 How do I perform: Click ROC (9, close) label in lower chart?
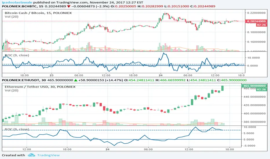pos(17,129)
